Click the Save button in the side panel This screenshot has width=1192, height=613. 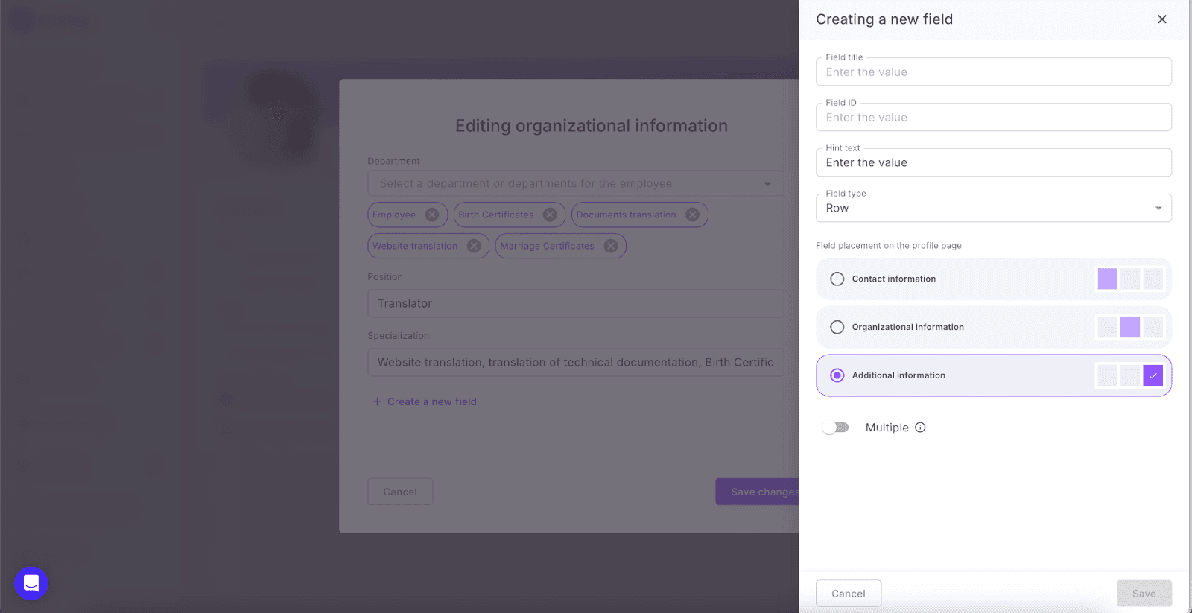pos(1144,594)
